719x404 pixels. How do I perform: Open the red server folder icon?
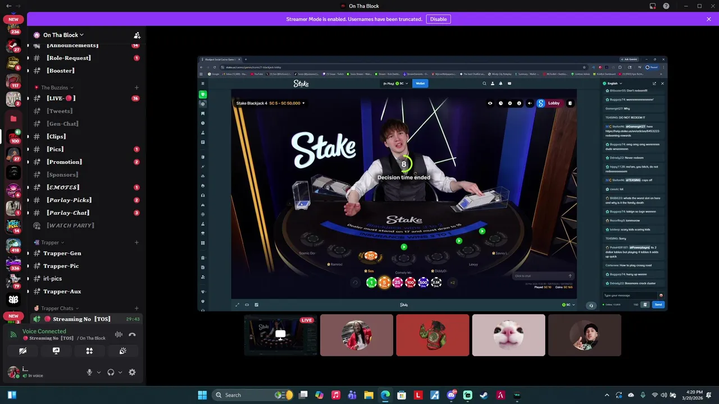click(13, 118)
